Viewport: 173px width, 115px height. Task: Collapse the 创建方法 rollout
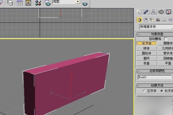point(155,85)
